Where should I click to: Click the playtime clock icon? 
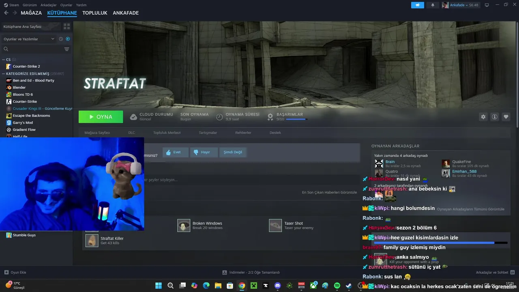pos(219,117)
